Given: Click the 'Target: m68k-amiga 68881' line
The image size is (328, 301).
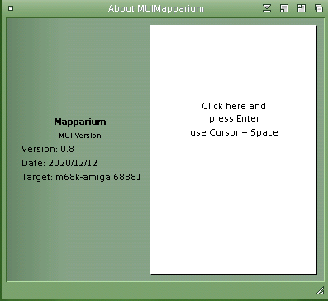Looking at the screenshot, I should click(81, 177).
